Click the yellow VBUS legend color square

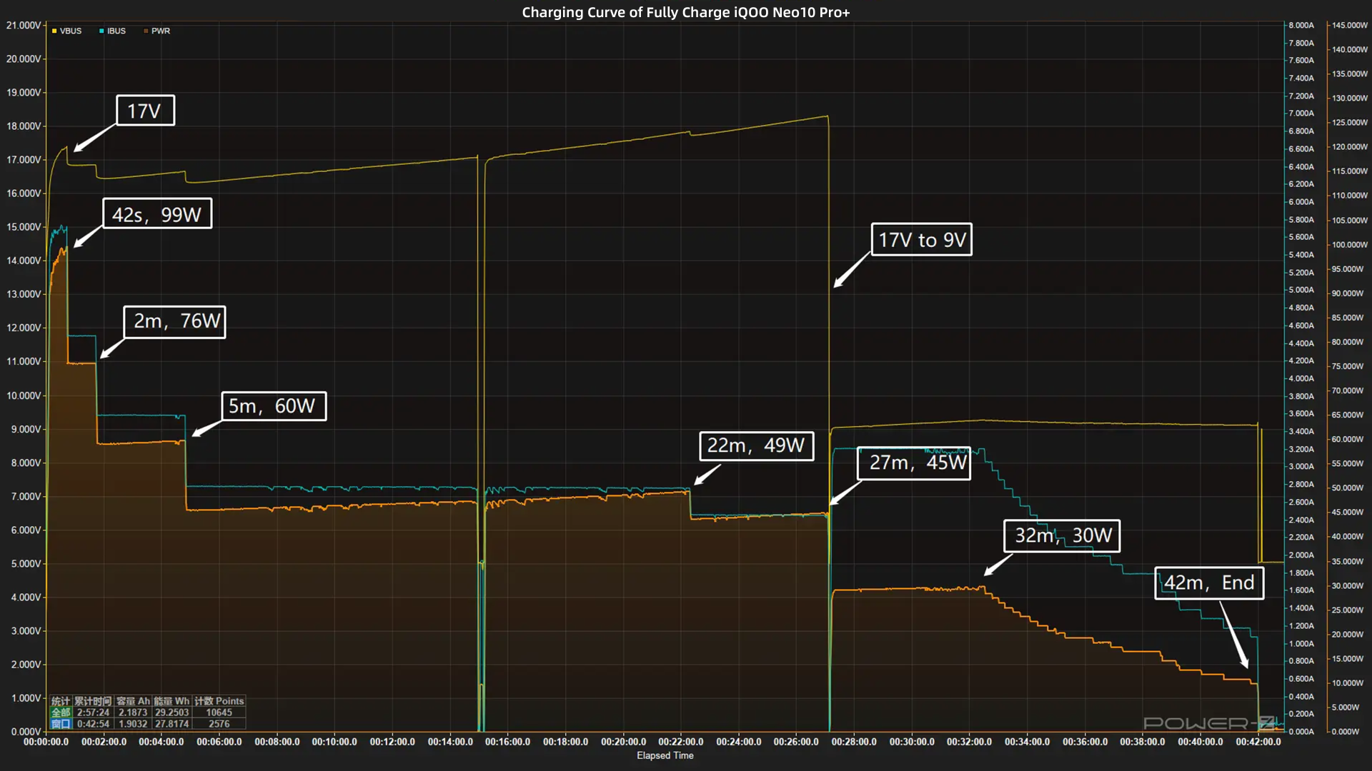coord(54,31)
